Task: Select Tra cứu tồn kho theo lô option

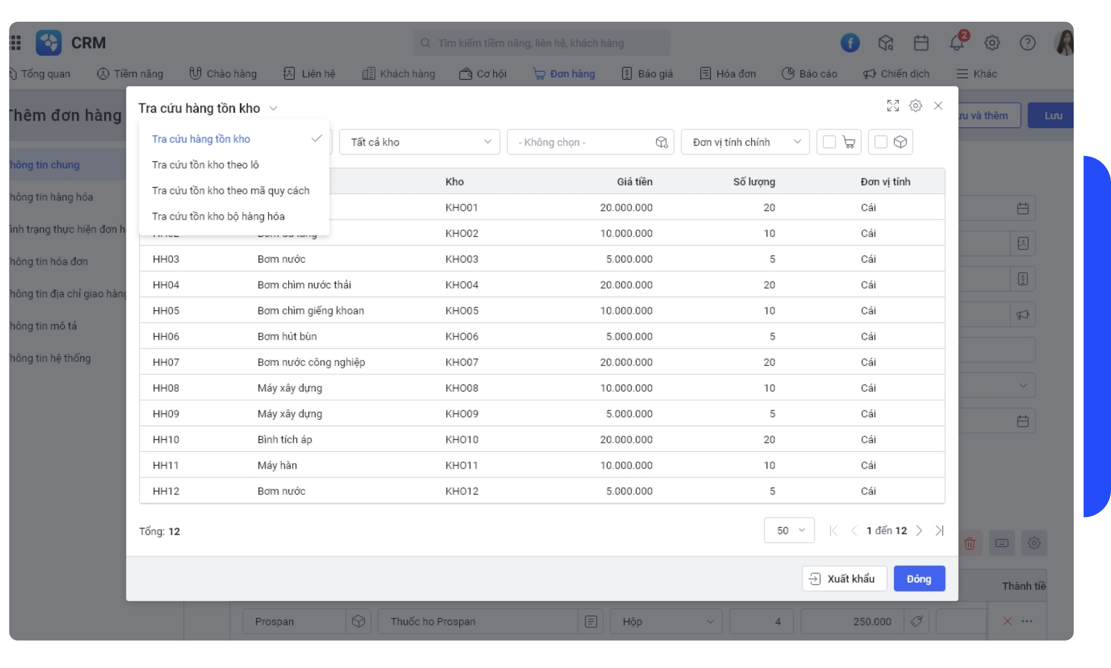Action: (234, 165)
